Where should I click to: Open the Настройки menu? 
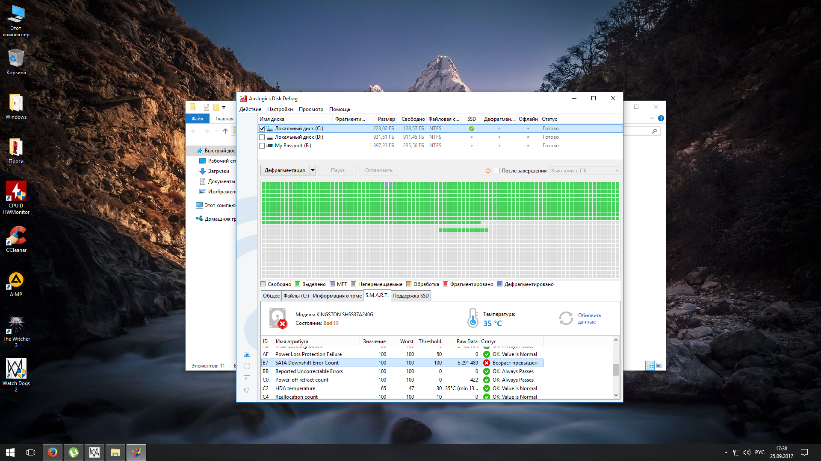[x=280, y=109]
